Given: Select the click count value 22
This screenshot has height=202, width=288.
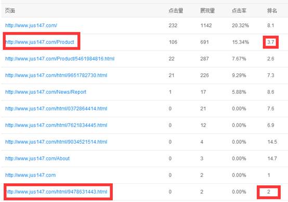Looking at the screenshot, I should click(172, 59).
